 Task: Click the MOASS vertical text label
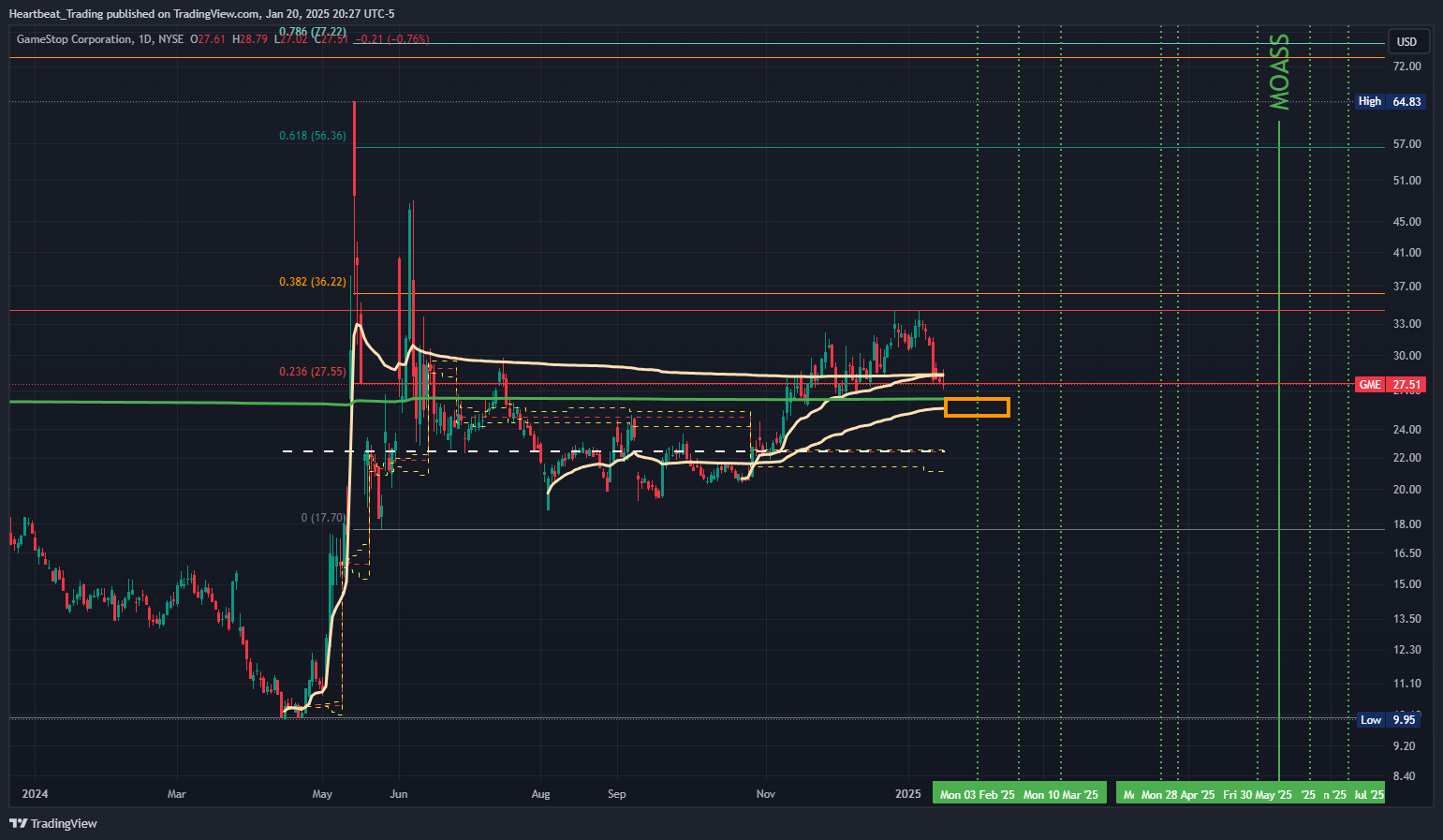coord(1279,72)
